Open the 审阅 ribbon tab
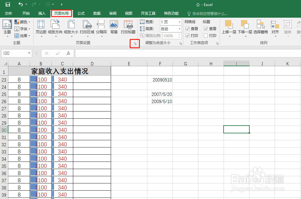 [113, 13]
